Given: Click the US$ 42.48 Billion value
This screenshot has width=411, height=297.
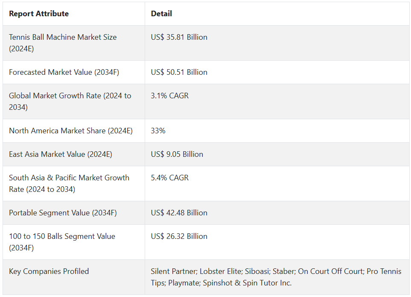Looking at the screenshot, I should [179, 213].
